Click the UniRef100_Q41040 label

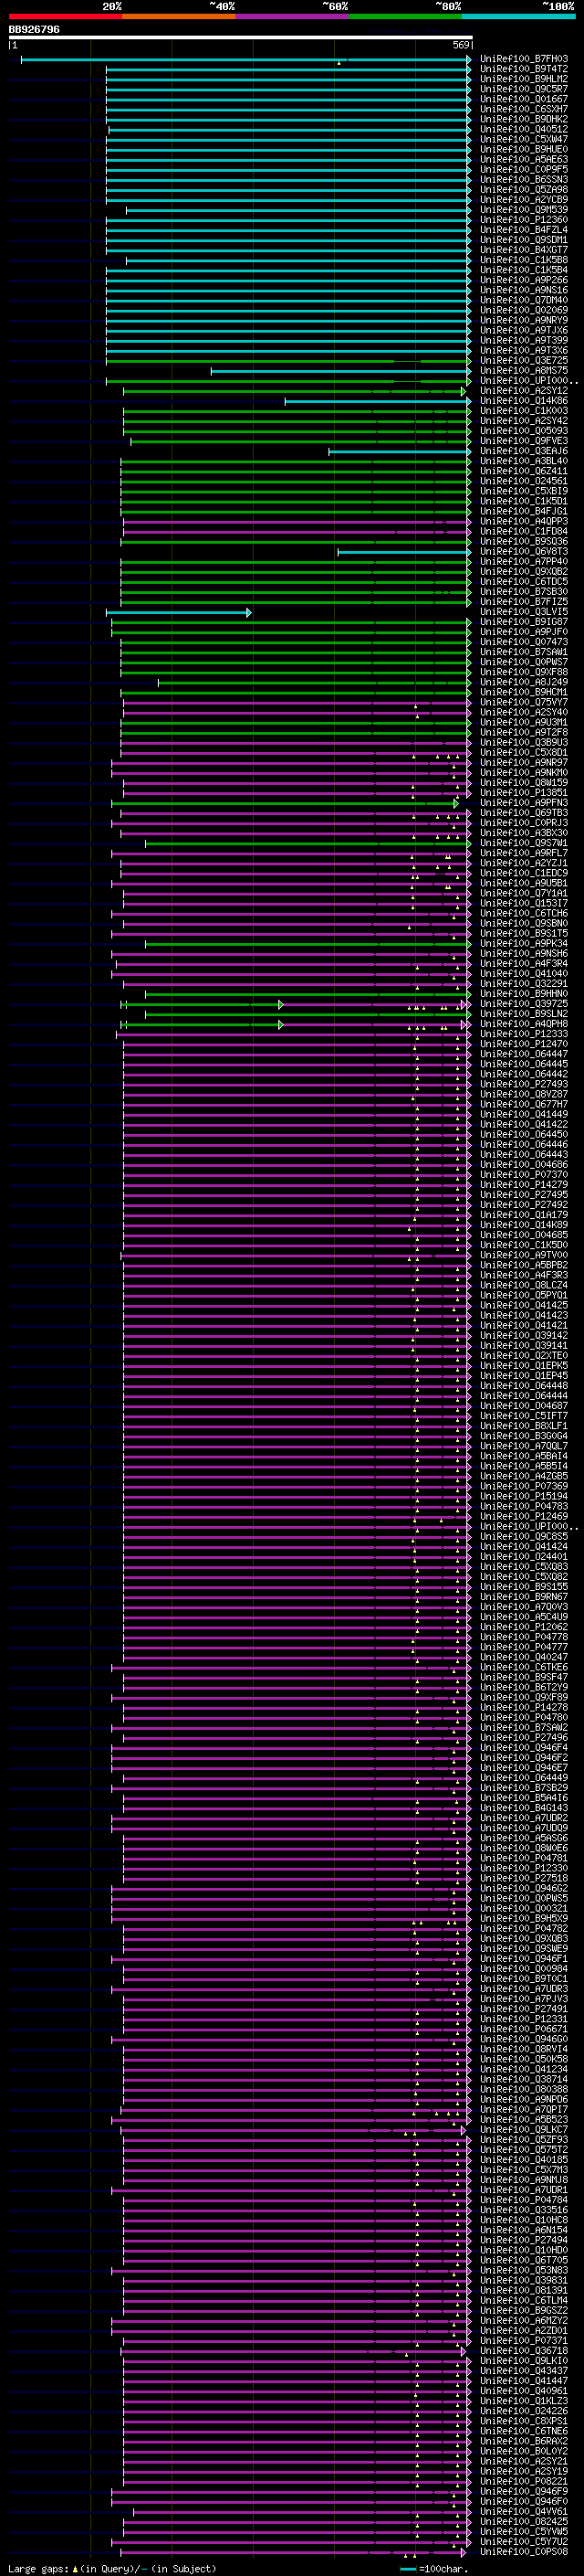point(524,974)
